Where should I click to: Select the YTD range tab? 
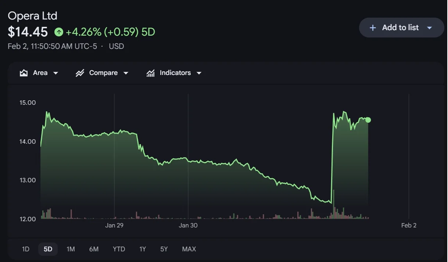point(119,249)
